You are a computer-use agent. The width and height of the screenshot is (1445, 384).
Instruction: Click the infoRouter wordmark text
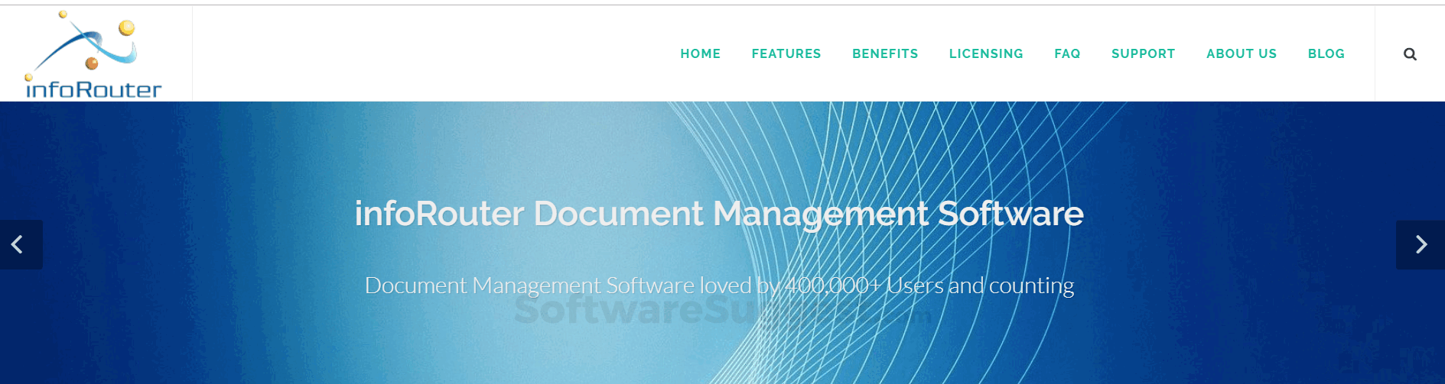(x=93, y=89)
